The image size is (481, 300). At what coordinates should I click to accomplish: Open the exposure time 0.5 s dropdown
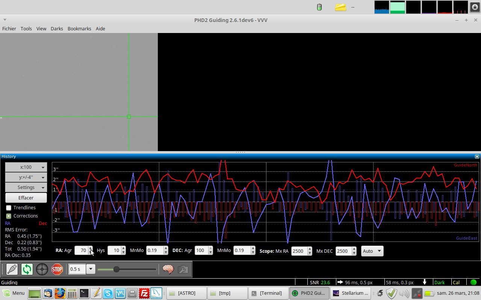[x=91, y=269]
